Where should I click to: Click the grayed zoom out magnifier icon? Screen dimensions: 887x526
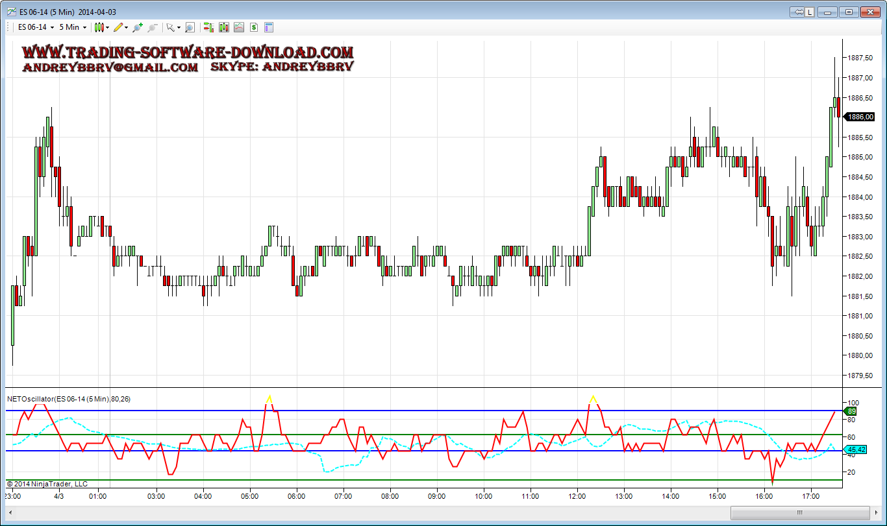(153, 27)
